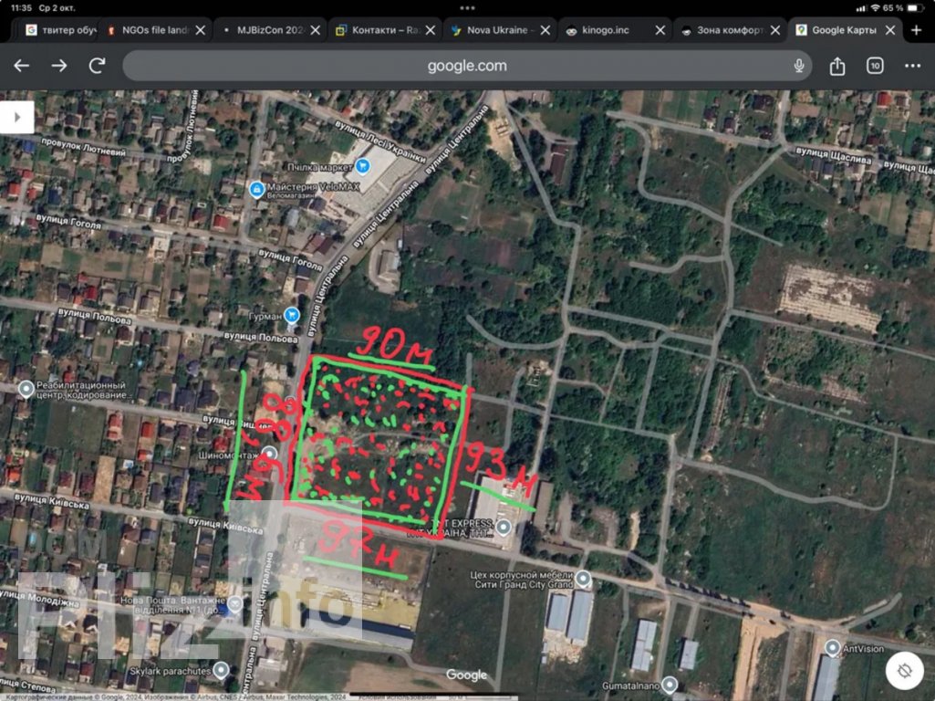This screenshot has width=935, height=701.
Task: Expand the Google Maps side panel
Action: click(16, 117)
